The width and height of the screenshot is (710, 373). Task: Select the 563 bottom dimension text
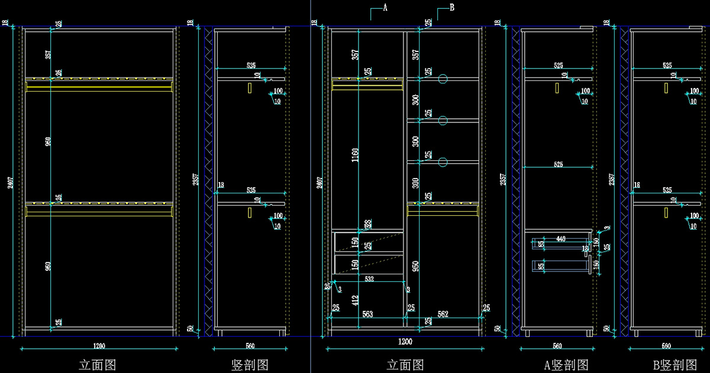point(367,313)
